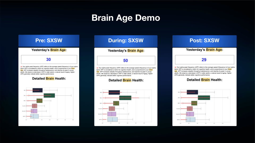The image size is (255, 143).
Task: Click "Detailed Brain Health:" in the Post panel
Action: pos(205,80)
